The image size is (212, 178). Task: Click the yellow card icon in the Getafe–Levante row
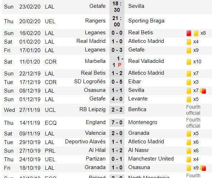[189, 99]
